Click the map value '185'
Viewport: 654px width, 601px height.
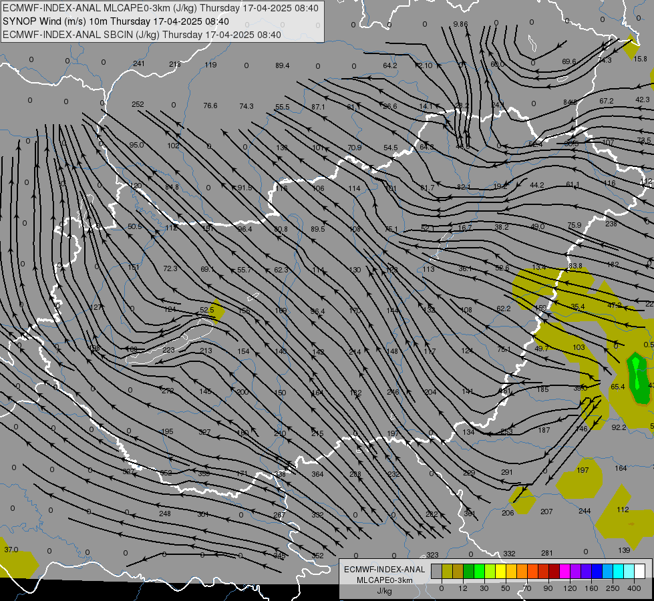pyautogui.click(x=542, y=389)
